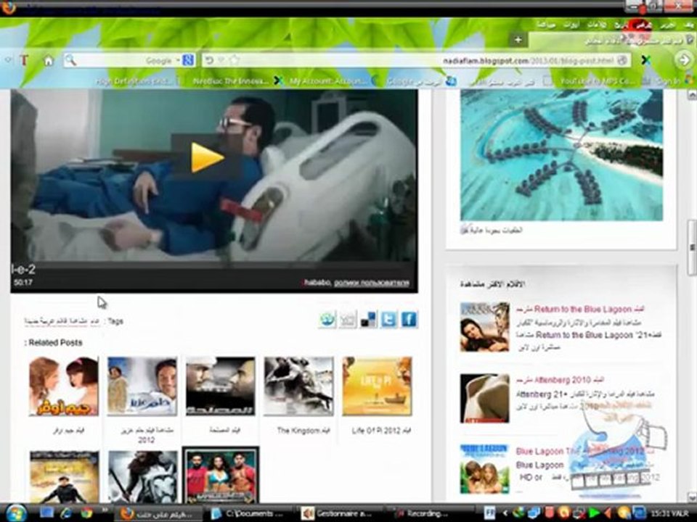Viewport: 697px width, 522px height.
Task: Open the 'My Account' bookmark
Action: tap(327, 81)
